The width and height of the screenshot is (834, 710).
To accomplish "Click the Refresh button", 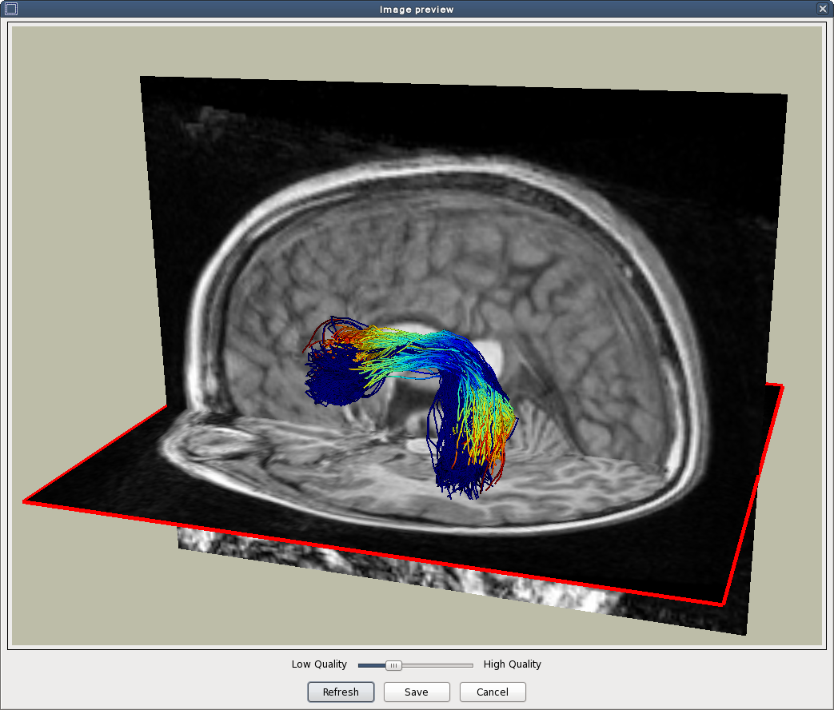I will (341, 692).
